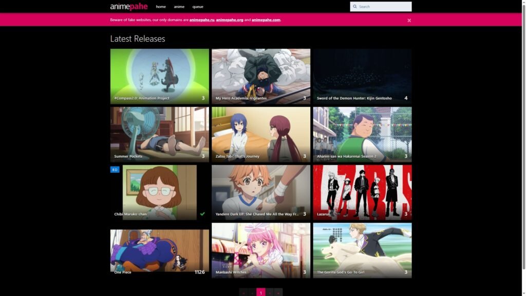Select the One Piece title link
This screenshot has width=526, height=296.
click(x=122, y=272)
